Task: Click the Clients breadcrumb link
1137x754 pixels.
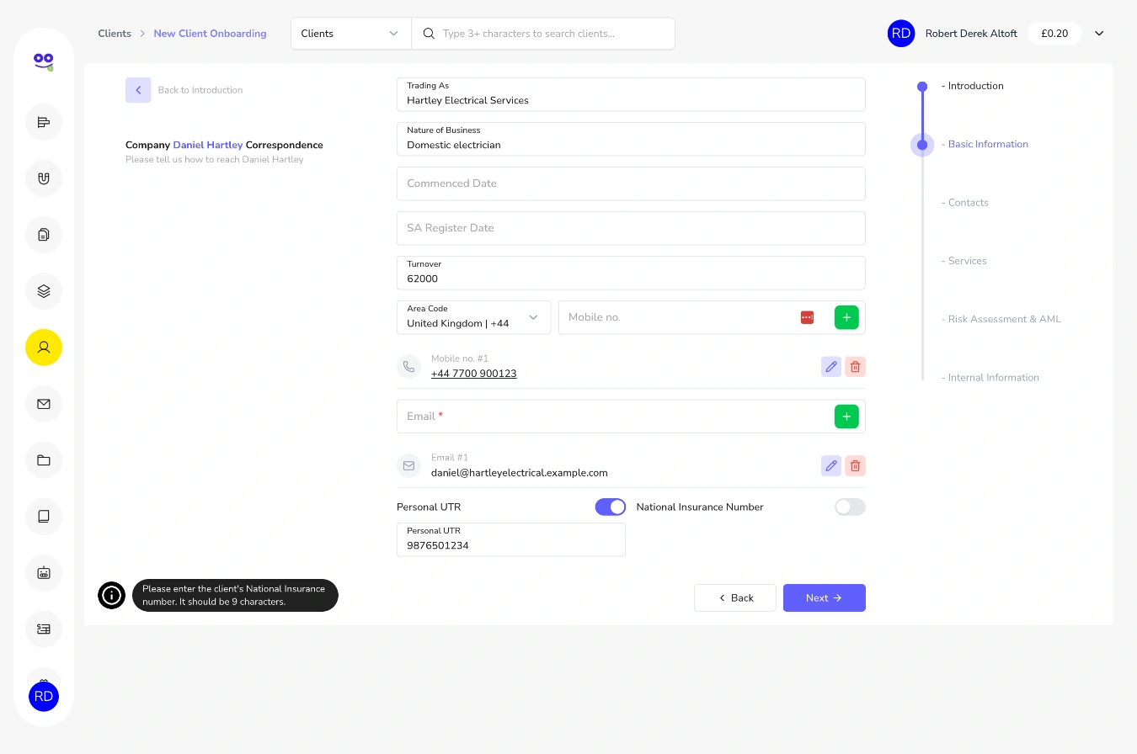Action: (x=115, y=34)
